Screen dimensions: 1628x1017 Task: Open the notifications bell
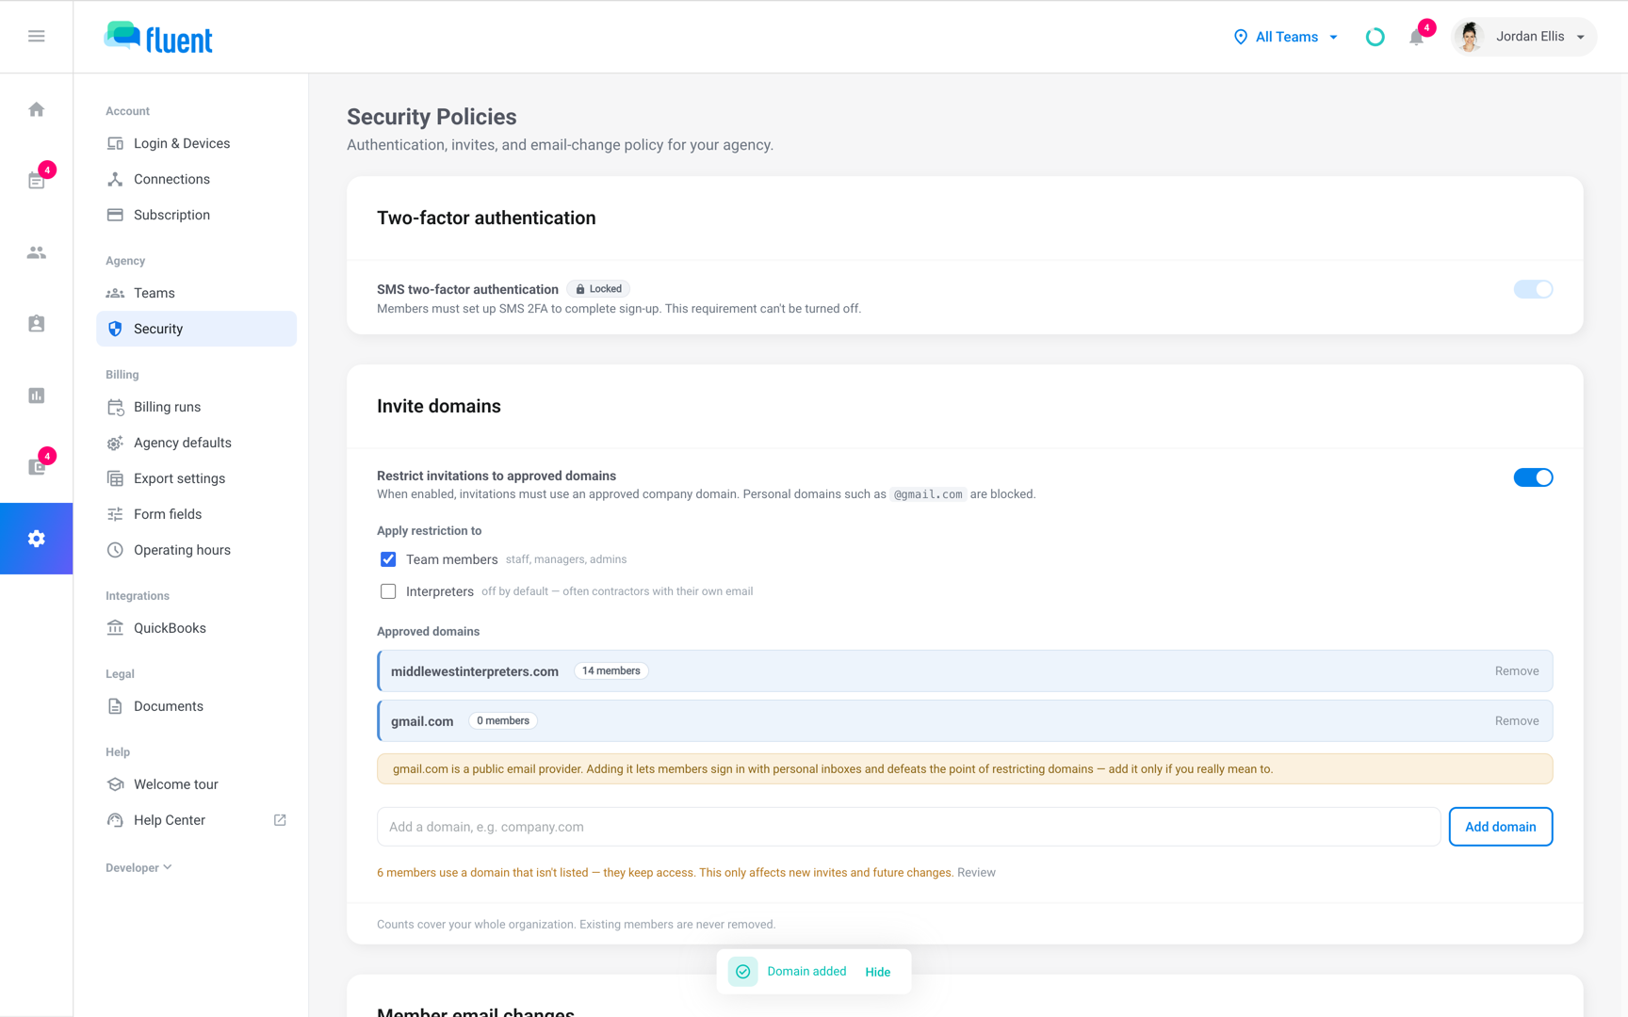click(1416, 38)
